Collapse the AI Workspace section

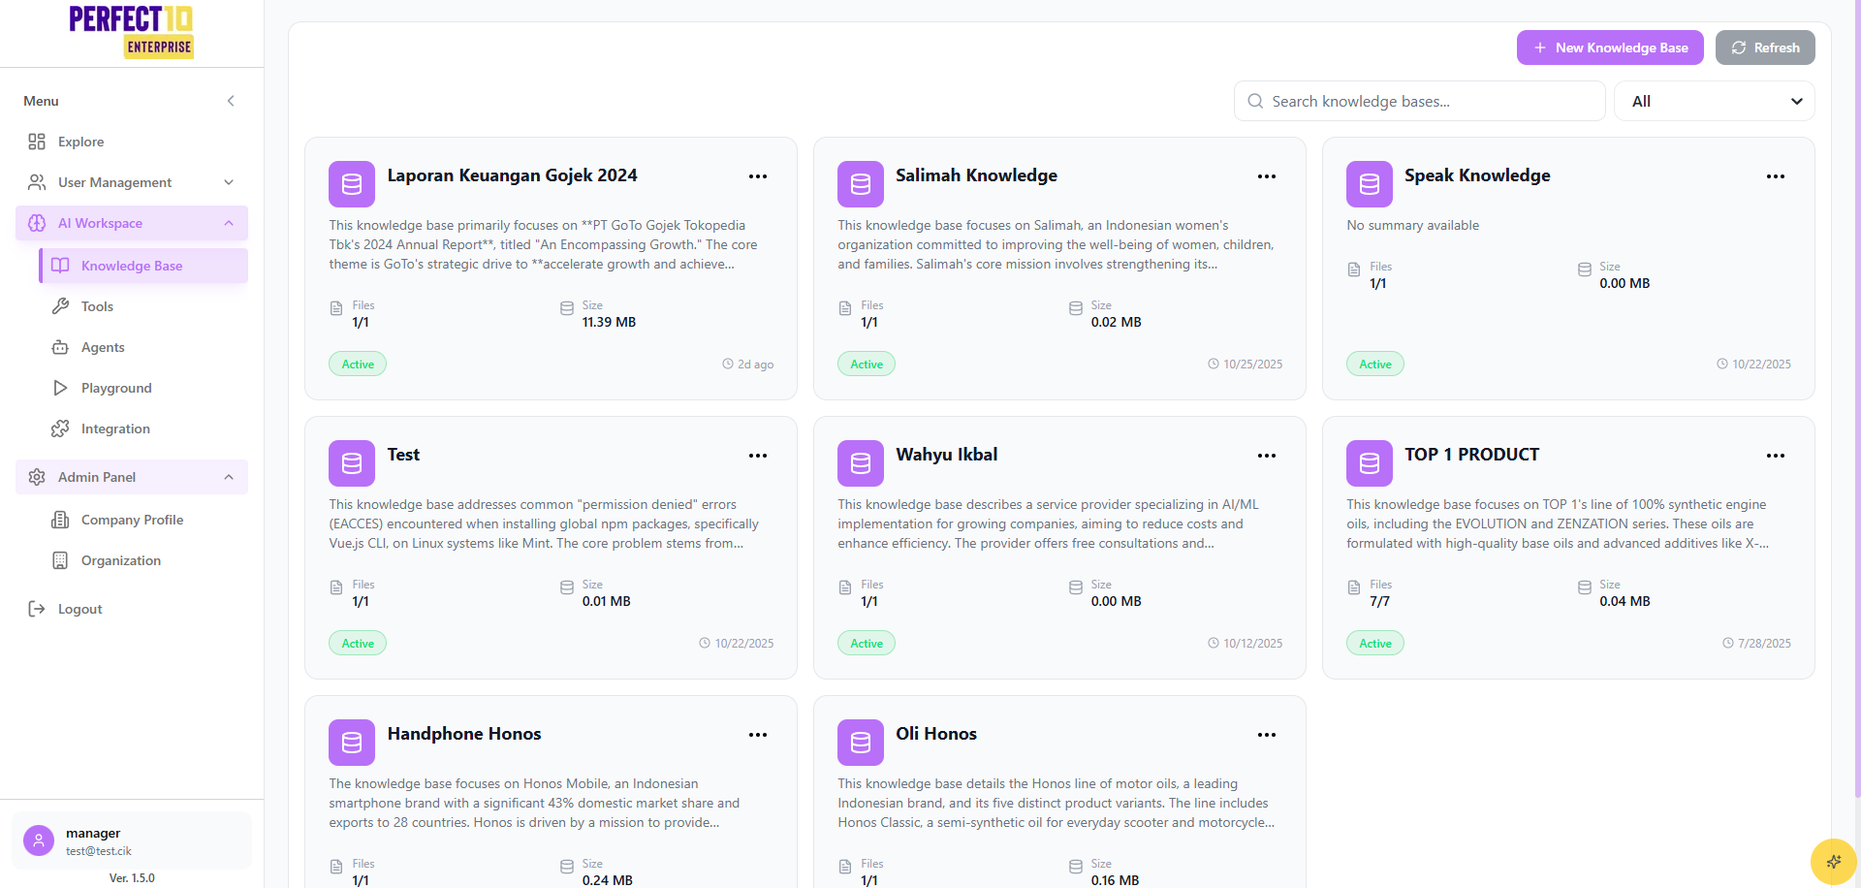click(132, 223)
